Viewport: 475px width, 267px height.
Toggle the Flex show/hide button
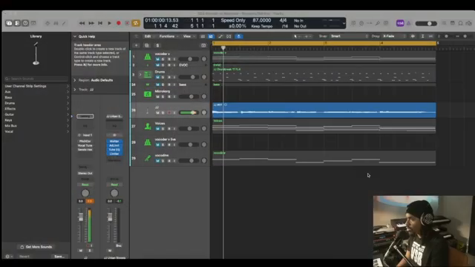click(229, 36)
